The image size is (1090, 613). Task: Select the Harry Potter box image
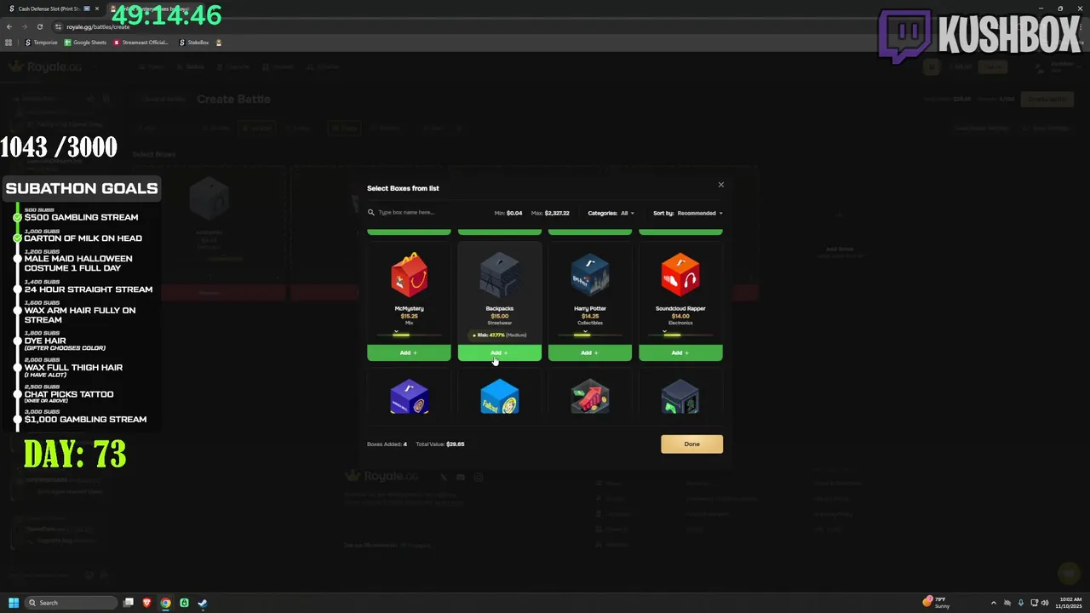click(x=590, y=276)
